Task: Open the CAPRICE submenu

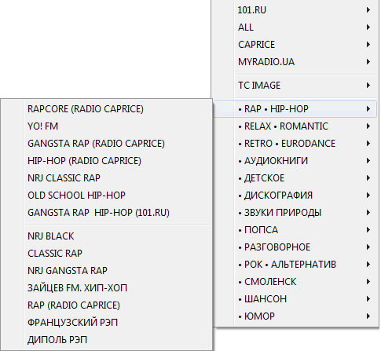Action: click(x=295, y=45)
